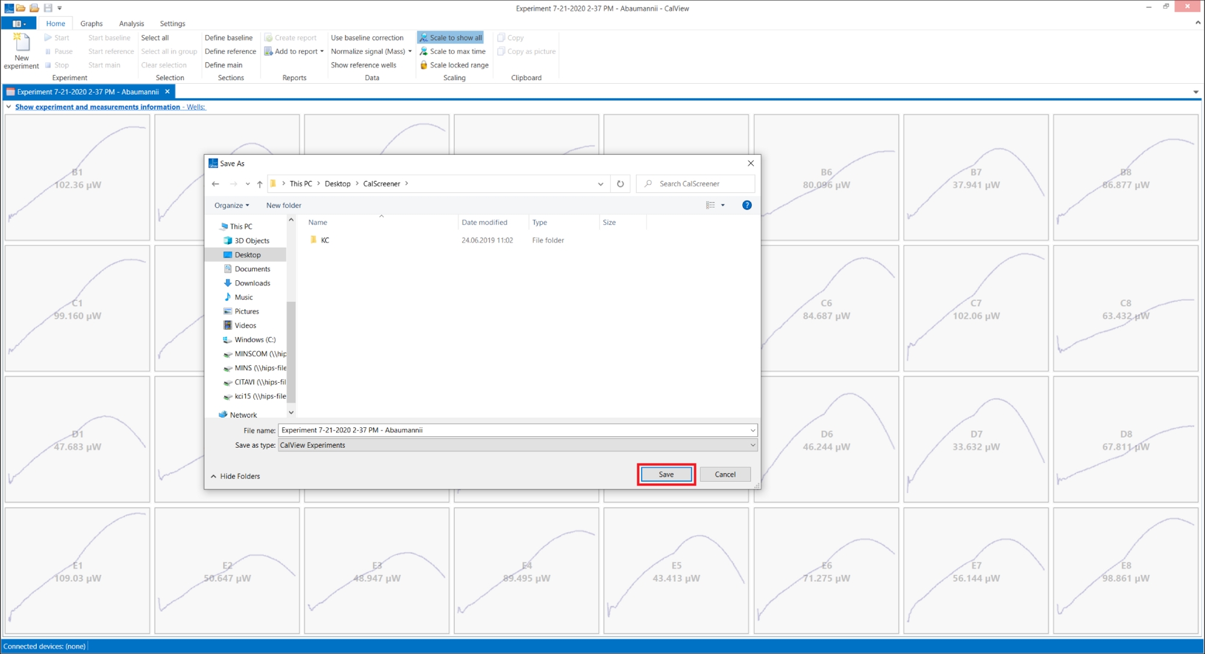Click the open folder icon in the title bar
The image size is (1205, 654).
pos(20,8)
